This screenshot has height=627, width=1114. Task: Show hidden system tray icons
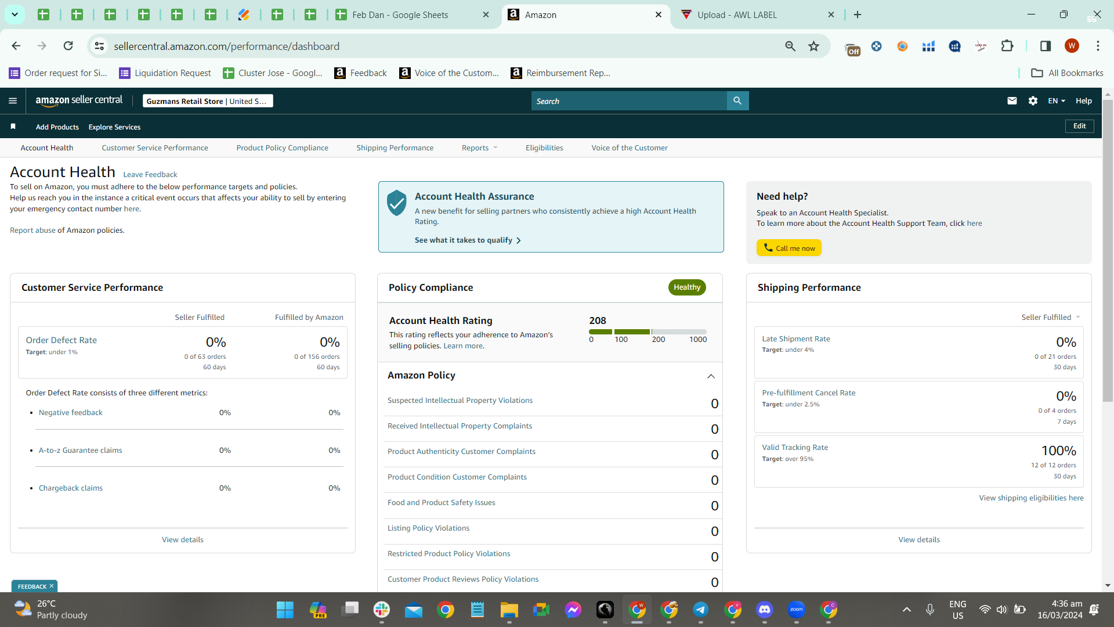[906, 610]
